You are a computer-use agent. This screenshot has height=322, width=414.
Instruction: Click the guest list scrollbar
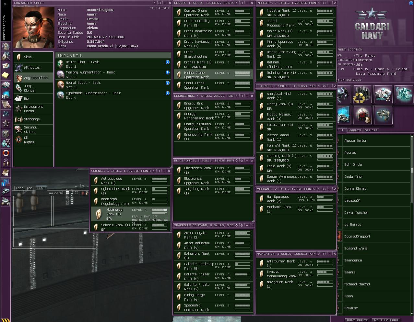click(412, 170)
